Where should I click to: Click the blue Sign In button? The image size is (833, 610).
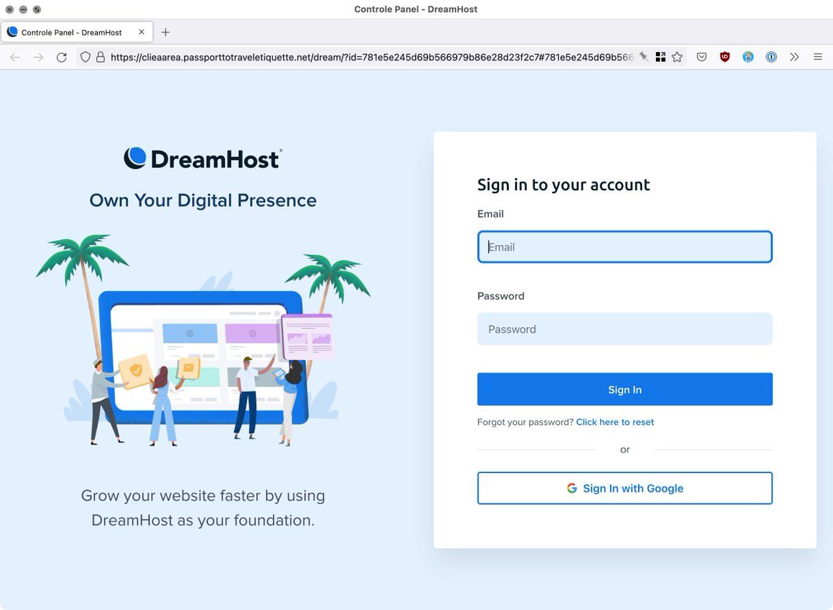pos(625,389)
